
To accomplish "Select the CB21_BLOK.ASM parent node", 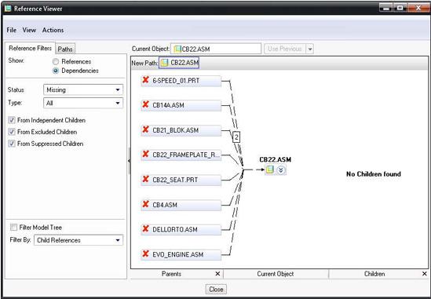I will [181, 130].
